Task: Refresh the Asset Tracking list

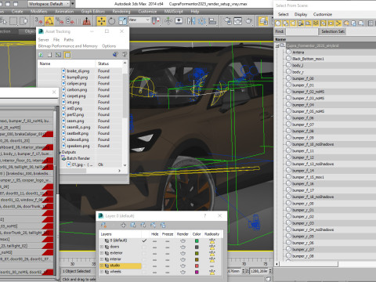Action: click(41, 55)
